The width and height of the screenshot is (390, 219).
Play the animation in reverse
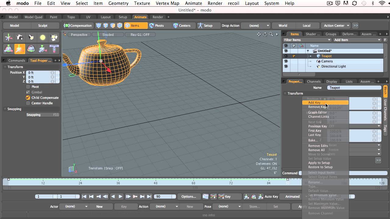[113, 196]
